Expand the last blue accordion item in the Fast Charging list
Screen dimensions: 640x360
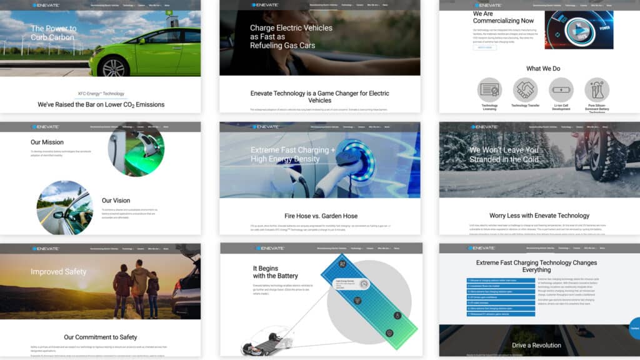pyautogui.click(x=501, y=314)
